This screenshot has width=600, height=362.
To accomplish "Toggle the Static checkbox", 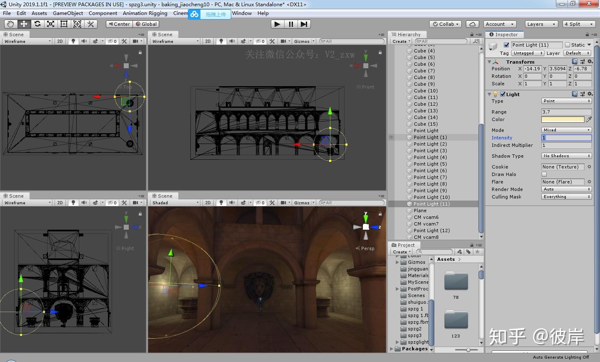I will coord(567,45).
